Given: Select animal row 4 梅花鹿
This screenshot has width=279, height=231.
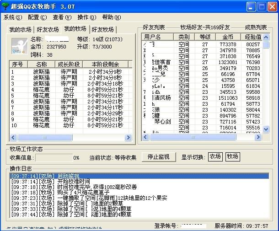Looking at the screenshot, I should click(71, 90).
